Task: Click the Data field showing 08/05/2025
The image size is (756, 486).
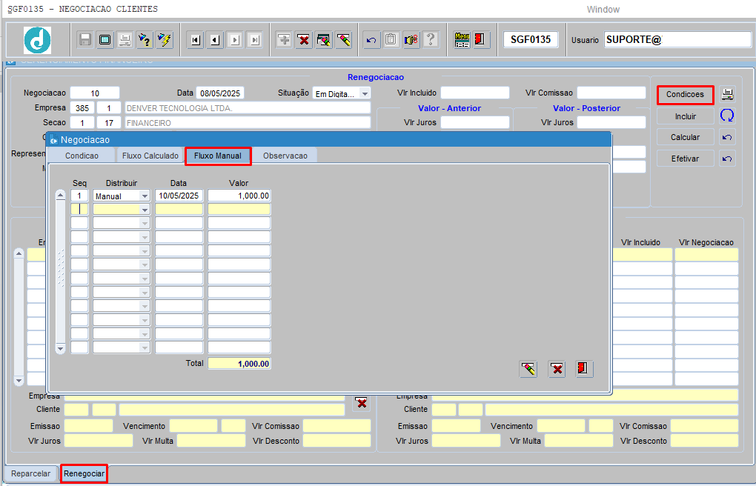Action: pos(220,93)
